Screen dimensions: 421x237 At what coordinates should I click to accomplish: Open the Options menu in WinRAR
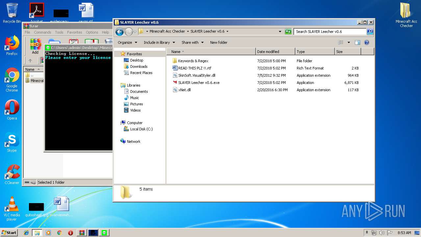pos(92,32)
